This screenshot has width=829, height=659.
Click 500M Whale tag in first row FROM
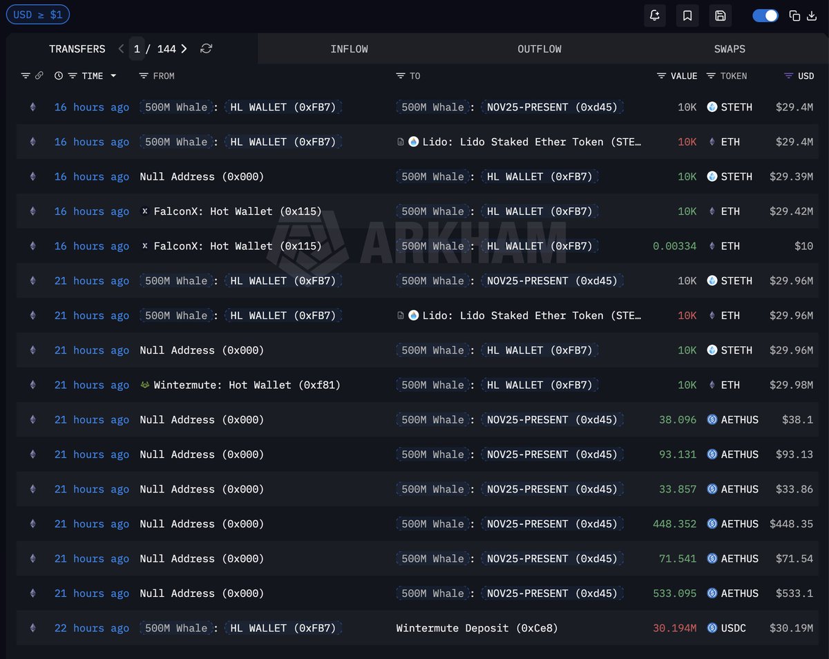(175, 107)
